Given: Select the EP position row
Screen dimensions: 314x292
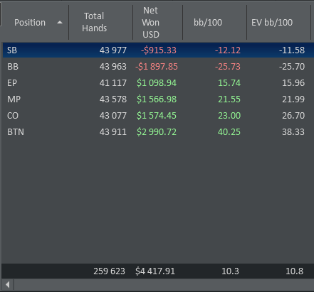Looking at the screenshot, I should (158, 83).
